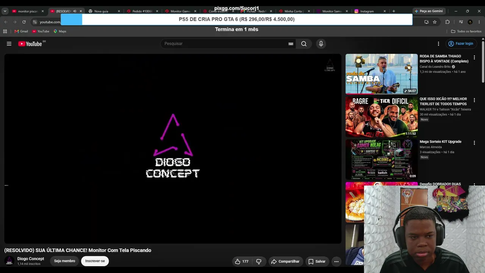Open the Gmail bookmark

point(21,31)
